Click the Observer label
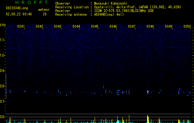 (x=63, y=3)
